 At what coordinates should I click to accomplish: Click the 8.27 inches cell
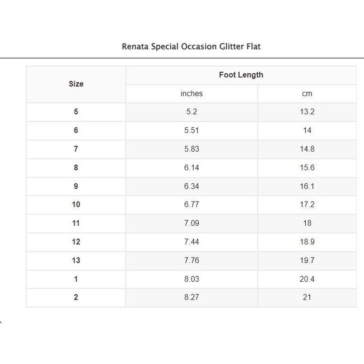coord(192,297)
